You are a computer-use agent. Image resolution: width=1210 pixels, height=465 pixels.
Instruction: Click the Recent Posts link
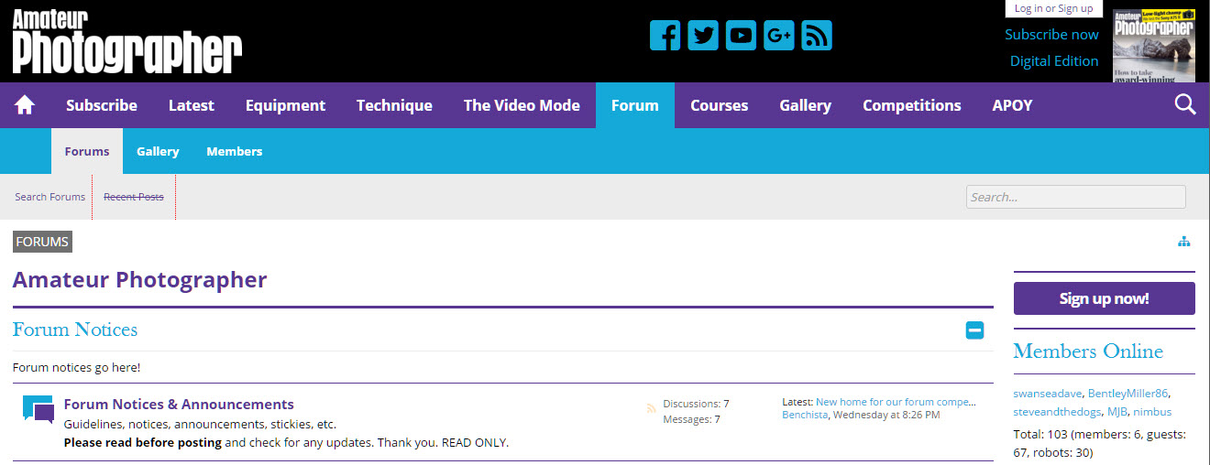134,197
